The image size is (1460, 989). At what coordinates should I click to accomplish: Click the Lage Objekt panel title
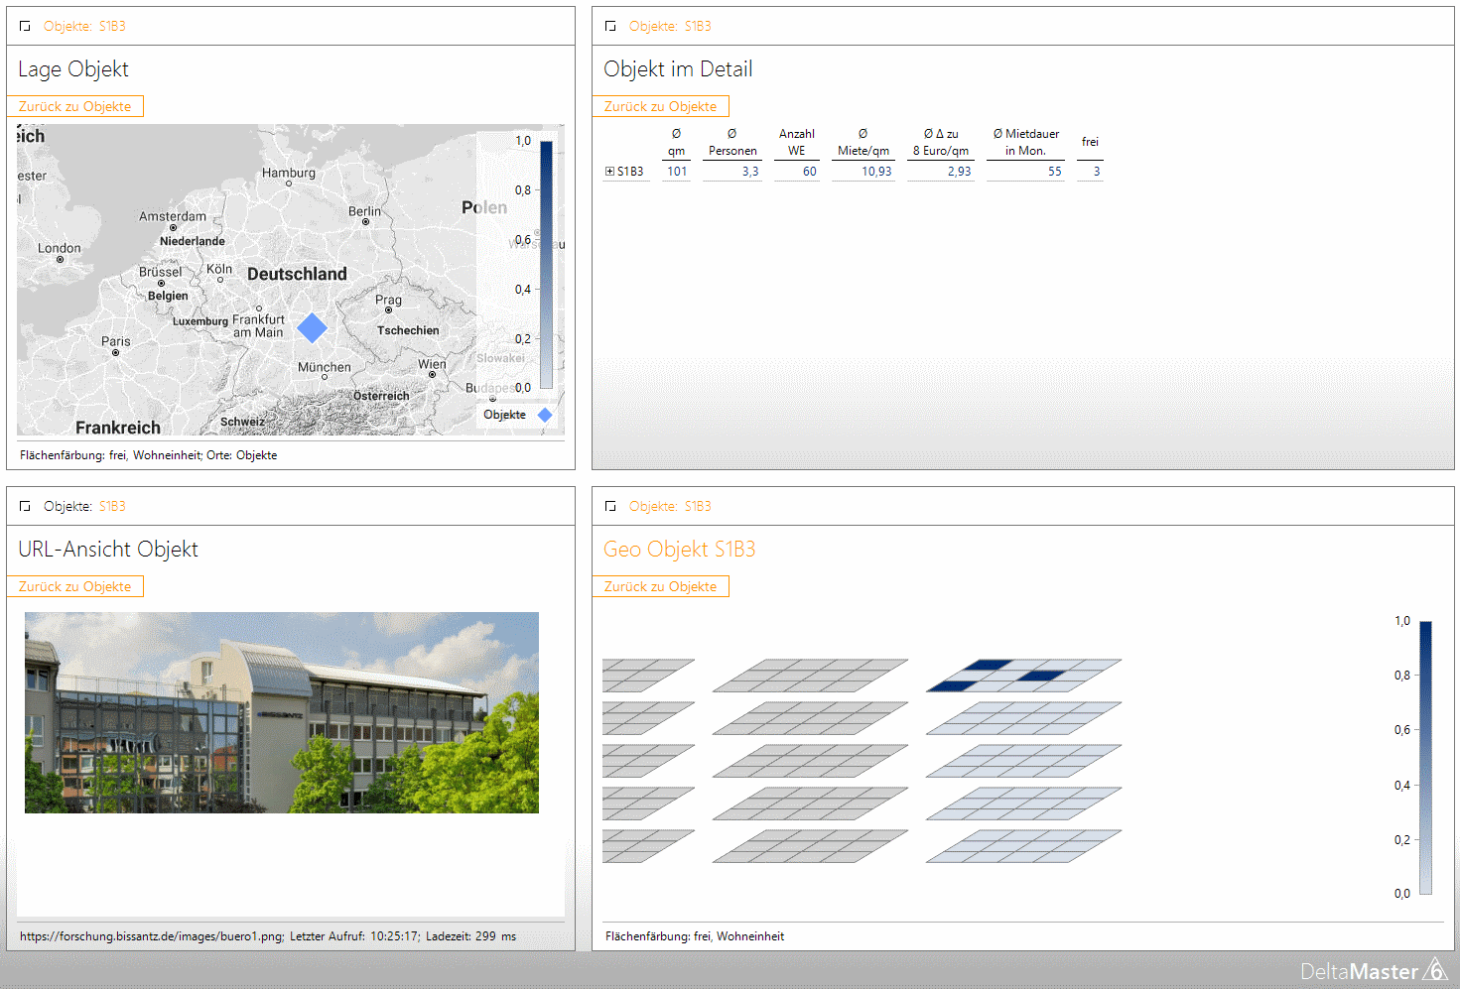pos(73,69)
